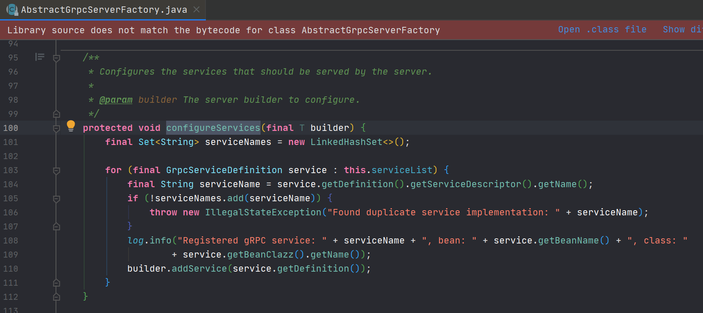Click the "Found duplicate service implementation" string
The width and height of the screenshot is (703, 313).
point(444,212)
